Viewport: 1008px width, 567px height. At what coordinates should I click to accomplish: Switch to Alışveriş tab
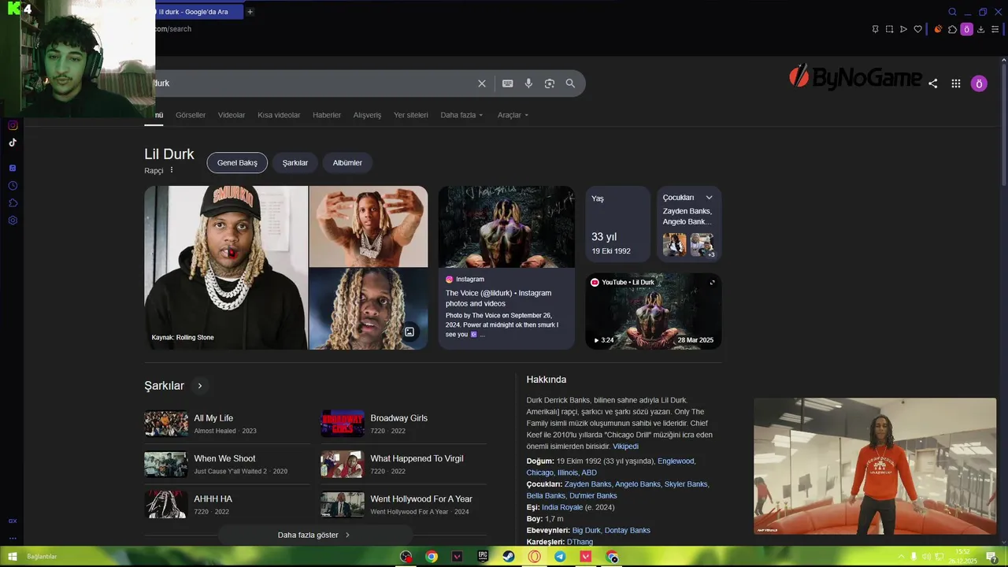coord(367,115)
